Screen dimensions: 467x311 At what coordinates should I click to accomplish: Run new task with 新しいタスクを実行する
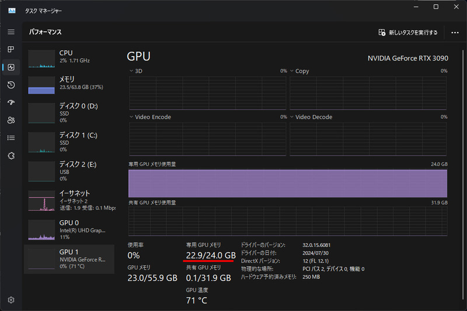tap(407, 33)
